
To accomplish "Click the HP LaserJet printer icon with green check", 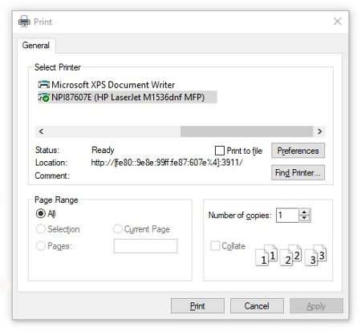I will pos(44,97).
